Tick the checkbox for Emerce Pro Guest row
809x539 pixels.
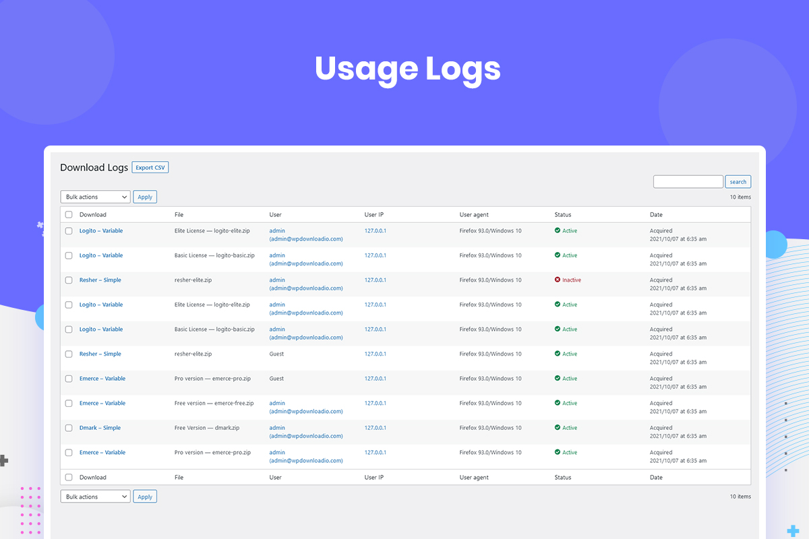coord(69,379)
